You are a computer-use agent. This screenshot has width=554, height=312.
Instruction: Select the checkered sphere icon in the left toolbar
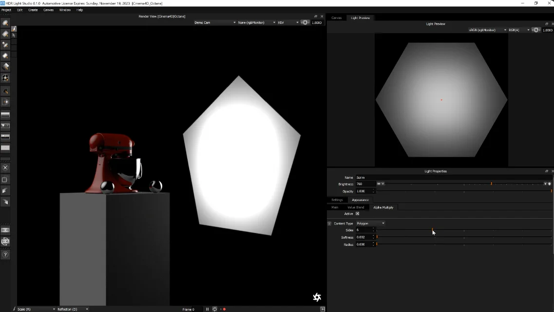click(x=5, y=78)
